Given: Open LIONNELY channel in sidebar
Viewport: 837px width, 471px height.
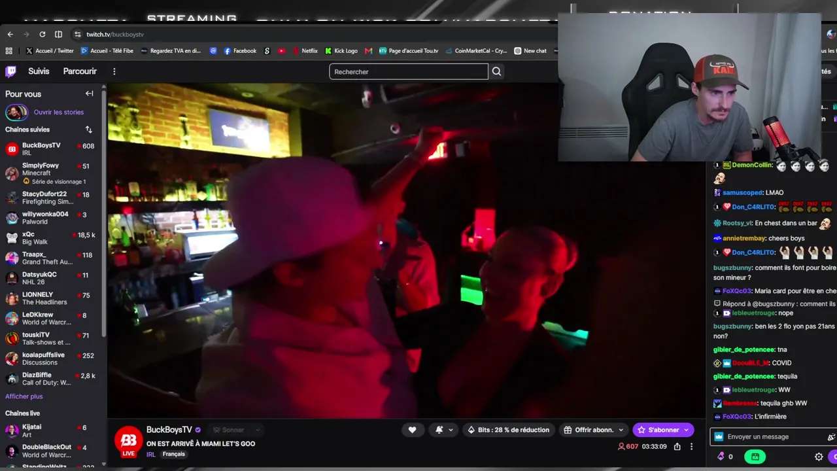Looking at the screenshot, I should point(50,298).
